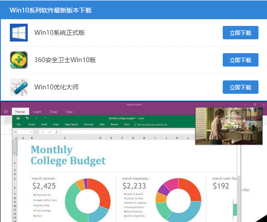Click the video thumbnail of woman at desk
This screenshot has height=222, width=267.
click(x=229, y=126)
